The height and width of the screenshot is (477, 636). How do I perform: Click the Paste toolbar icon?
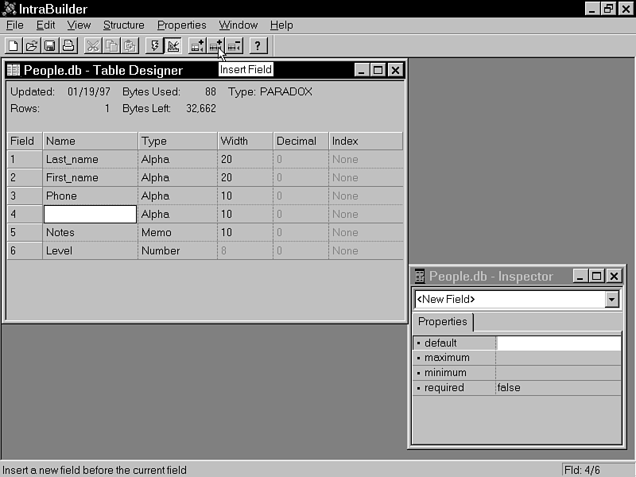pyautogui.click(x=128, y=45)
